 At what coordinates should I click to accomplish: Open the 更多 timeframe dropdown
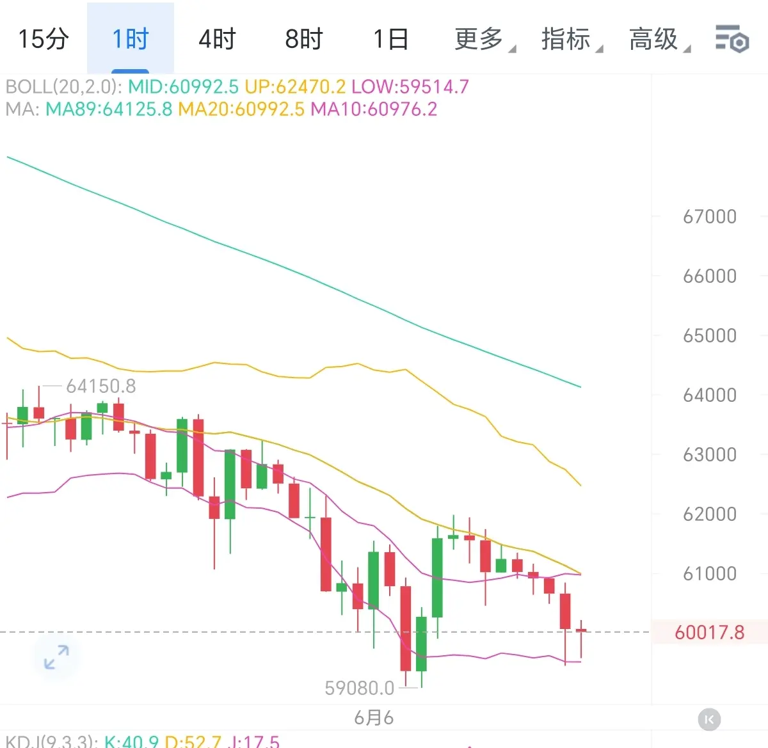pyautogui.click(x=484, y=39)
